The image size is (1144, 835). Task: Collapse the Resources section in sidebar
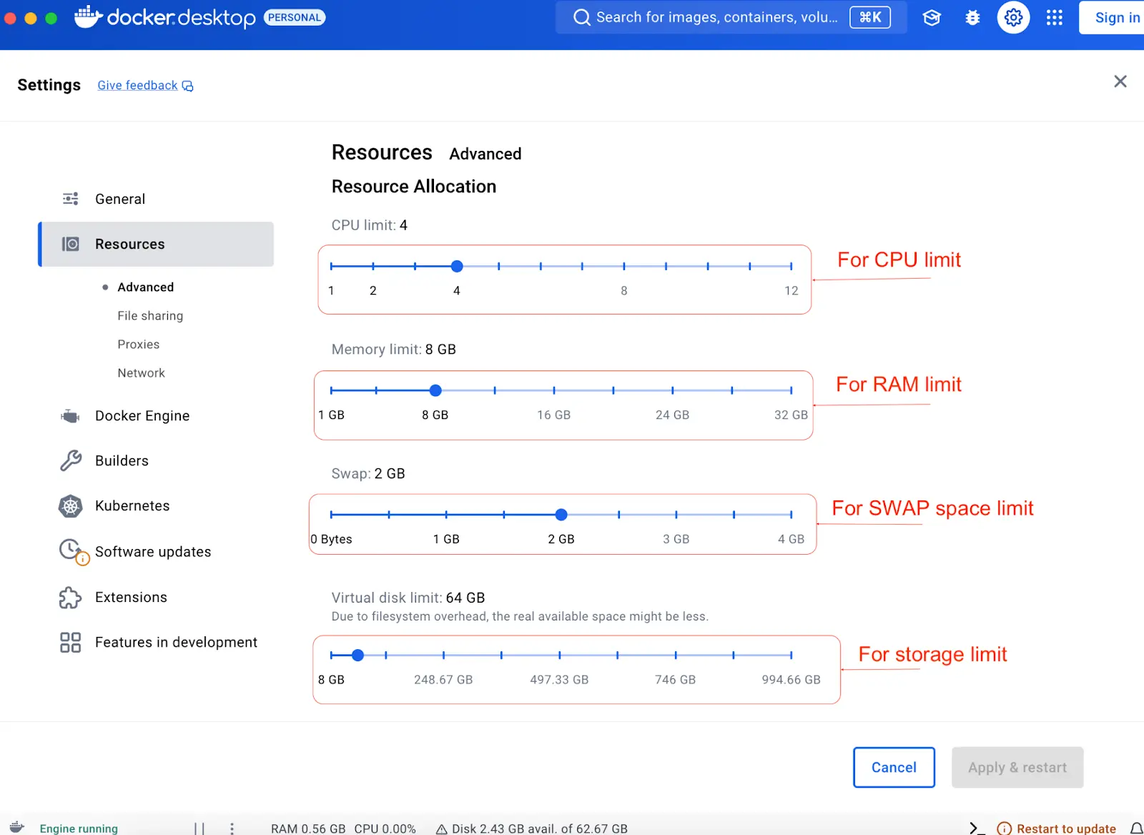point(129,244)
